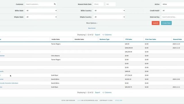The image size is (184, 104).
Task: Open the Shipto Country dropdown
Action: (109, 17)
